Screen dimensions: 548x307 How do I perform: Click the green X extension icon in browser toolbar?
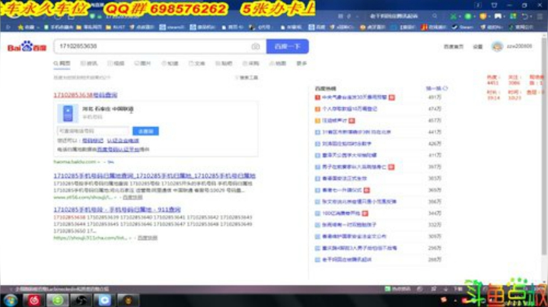[x=454, y=17]
